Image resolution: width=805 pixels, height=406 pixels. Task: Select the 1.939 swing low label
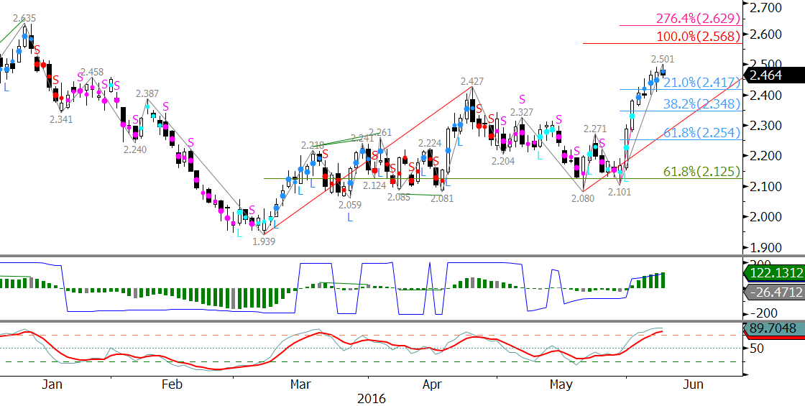265,240
